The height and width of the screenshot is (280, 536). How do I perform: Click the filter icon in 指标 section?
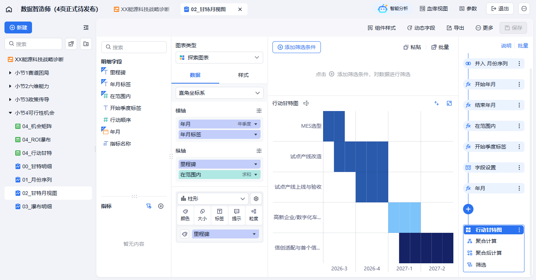pyautogui.click(x=149, y=206)
